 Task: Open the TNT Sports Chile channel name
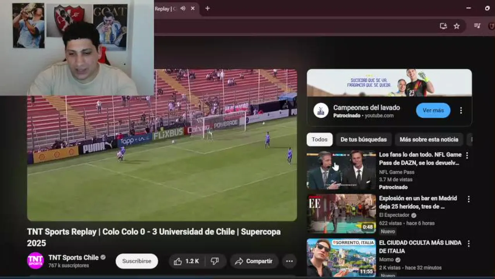pyautogui.click(x=74, y=257)
